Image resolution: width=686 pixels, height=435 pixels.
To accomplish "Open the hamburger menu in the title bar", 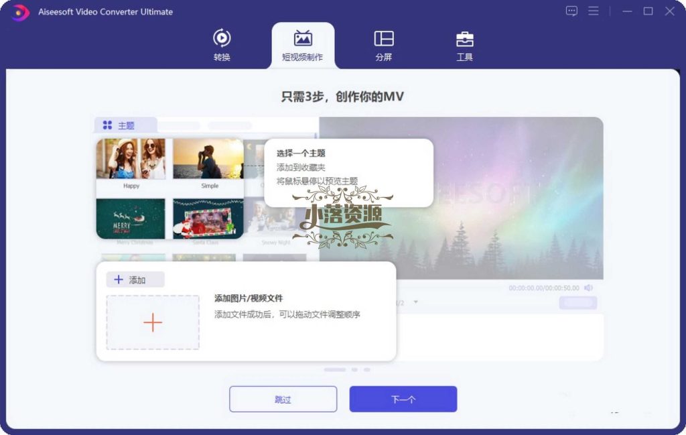I will coord(594,11).
